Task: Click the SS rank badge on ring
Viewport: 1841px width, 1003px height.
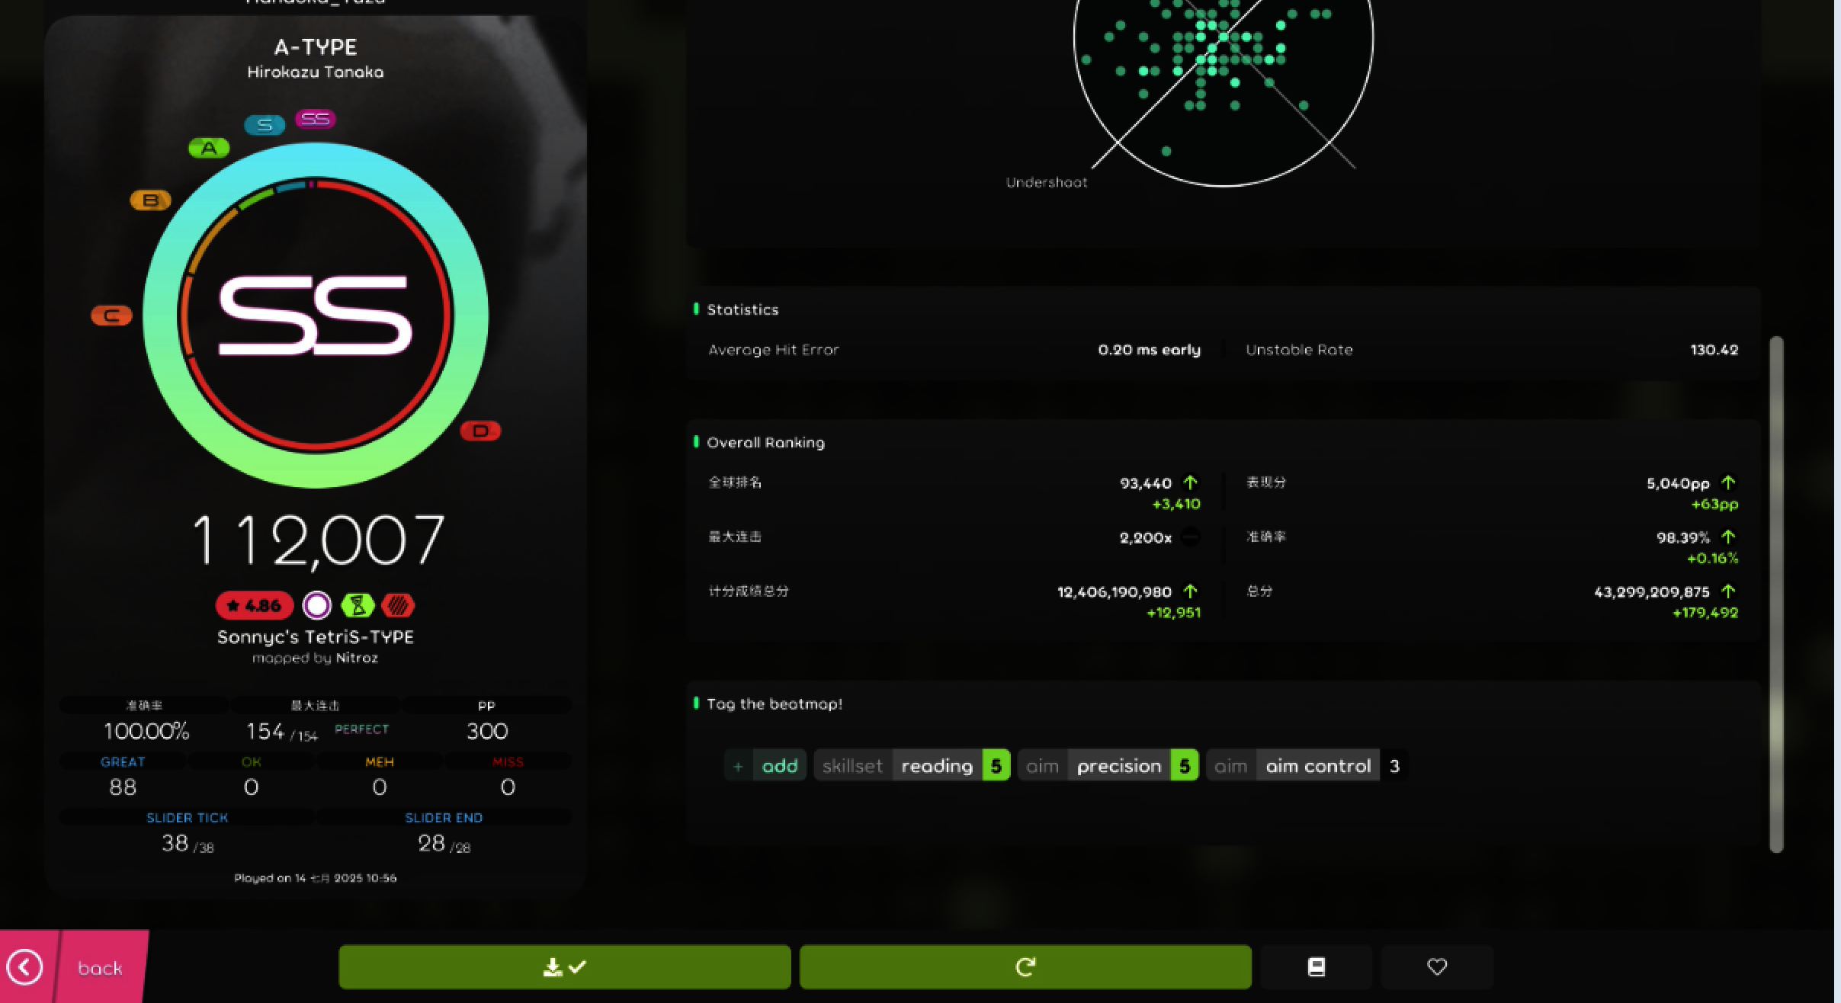Action: click(x=316, y=120)
